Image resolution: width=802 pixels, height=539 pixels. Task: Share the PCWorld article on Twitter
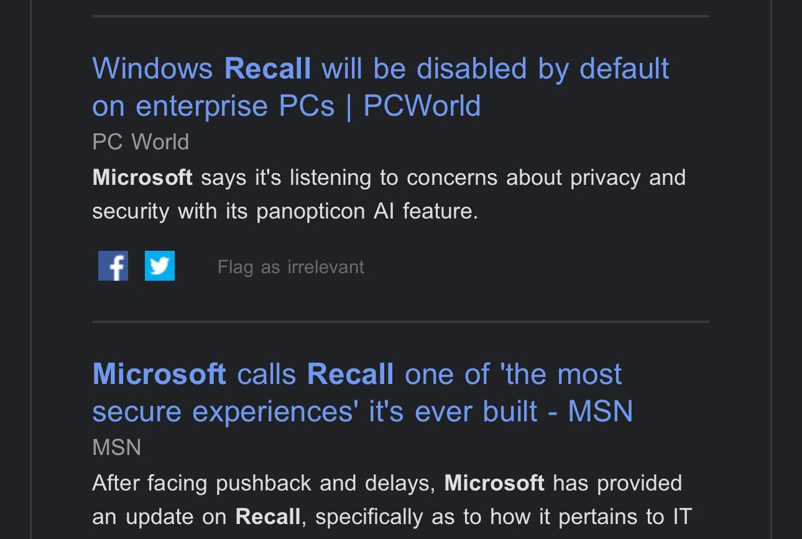pos(160,266)
